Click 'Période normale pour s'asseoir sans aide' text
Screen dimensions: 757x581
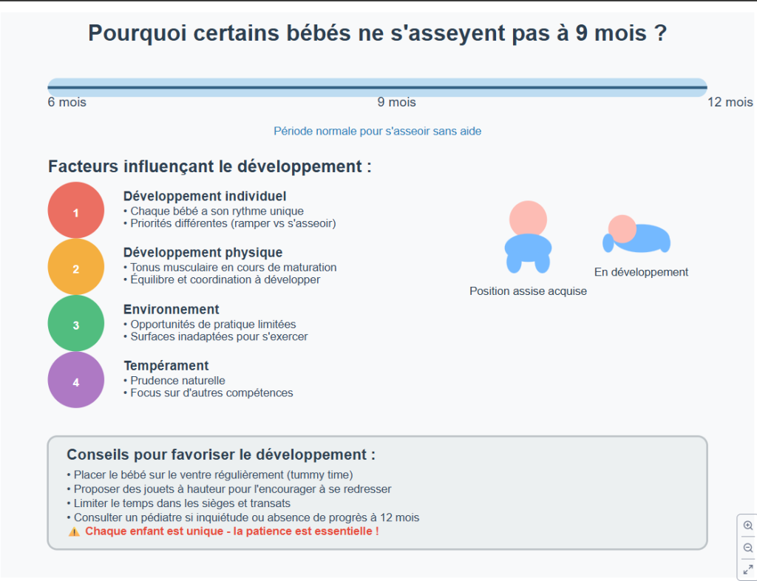[377, 131]
